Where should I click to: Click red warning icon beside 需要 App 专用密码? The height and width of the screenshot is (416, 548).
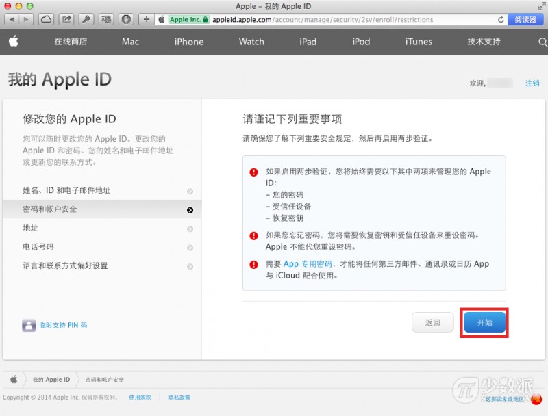[253, 265]
